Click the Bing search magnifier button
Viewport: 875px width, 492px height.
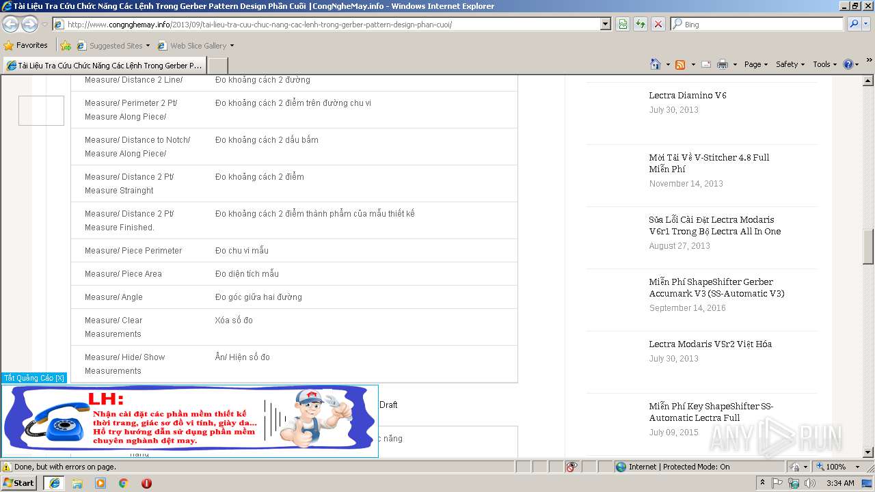pos(853,24)
